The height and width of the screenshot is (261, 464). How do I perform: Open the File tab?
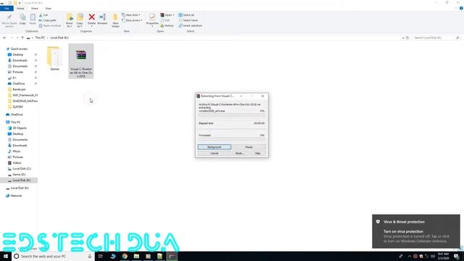point(7,9)
